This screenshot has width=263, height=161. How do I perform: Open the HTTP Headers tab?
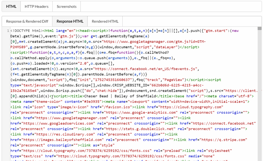36,7
